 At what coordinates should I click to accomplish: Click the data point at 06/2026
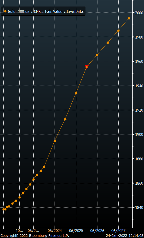point(97,55)
